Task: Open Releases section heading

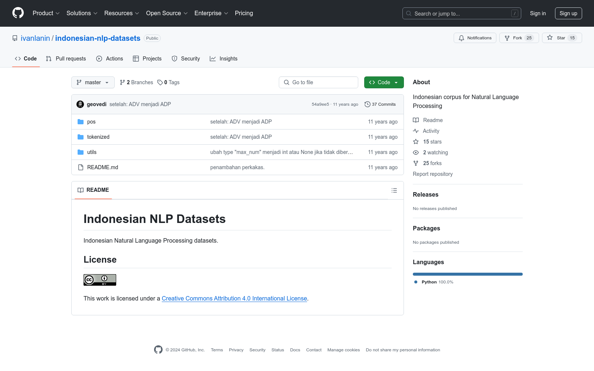Action: pyautogui.click(x=425, y=194)
